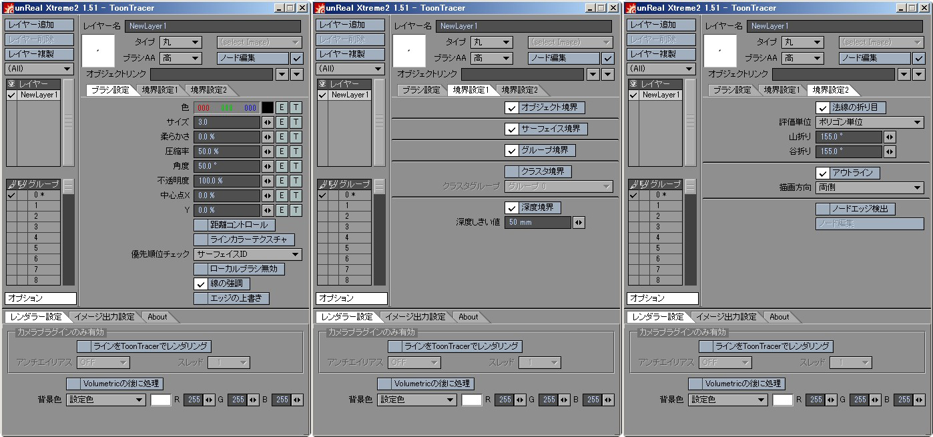Open the 描画方向 両側 dropdown
The width and height of the screenshot is (933, 437).
[870, 187]
